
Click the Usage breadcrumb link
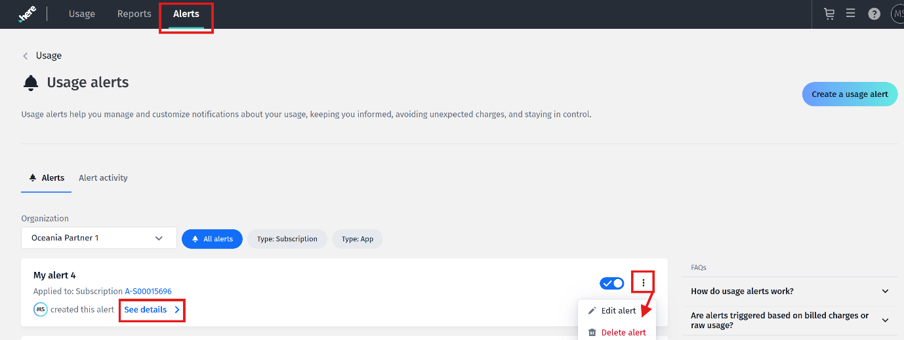[49, 56]
